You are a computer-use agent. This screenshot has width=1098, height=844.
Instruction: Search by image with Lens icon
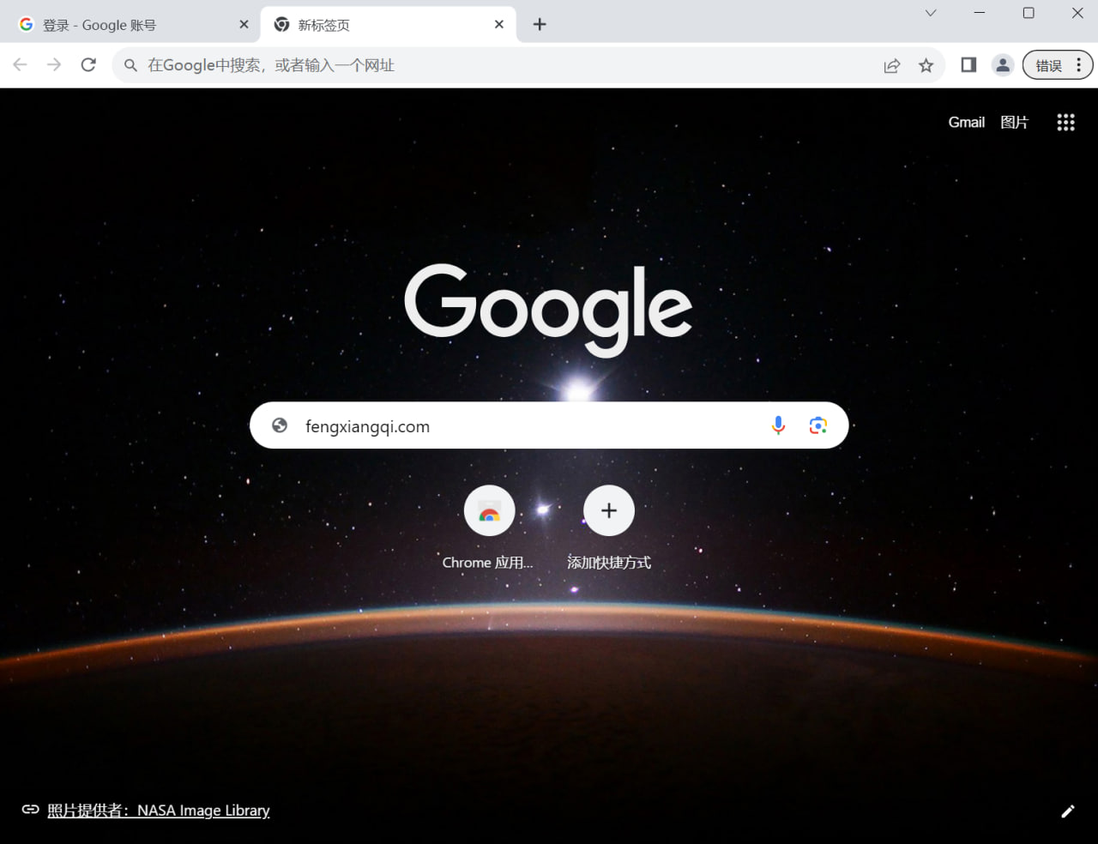(818, 425)
